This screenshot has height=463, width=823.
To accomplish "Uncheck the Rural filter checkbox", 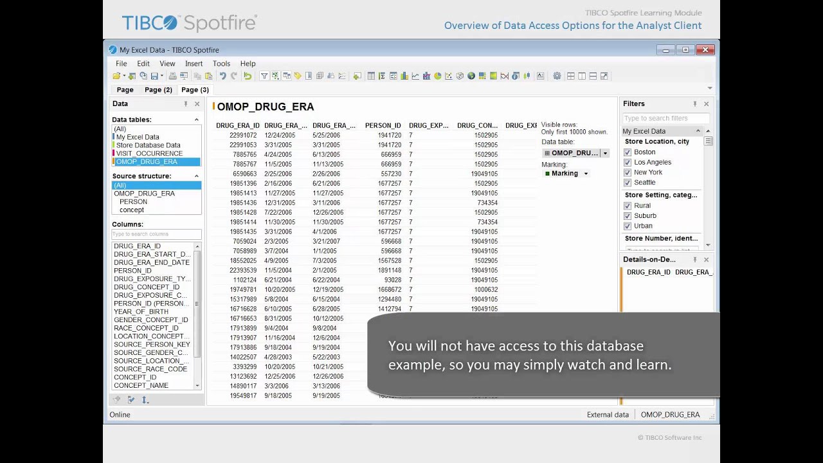I will (x=628, y=206).
